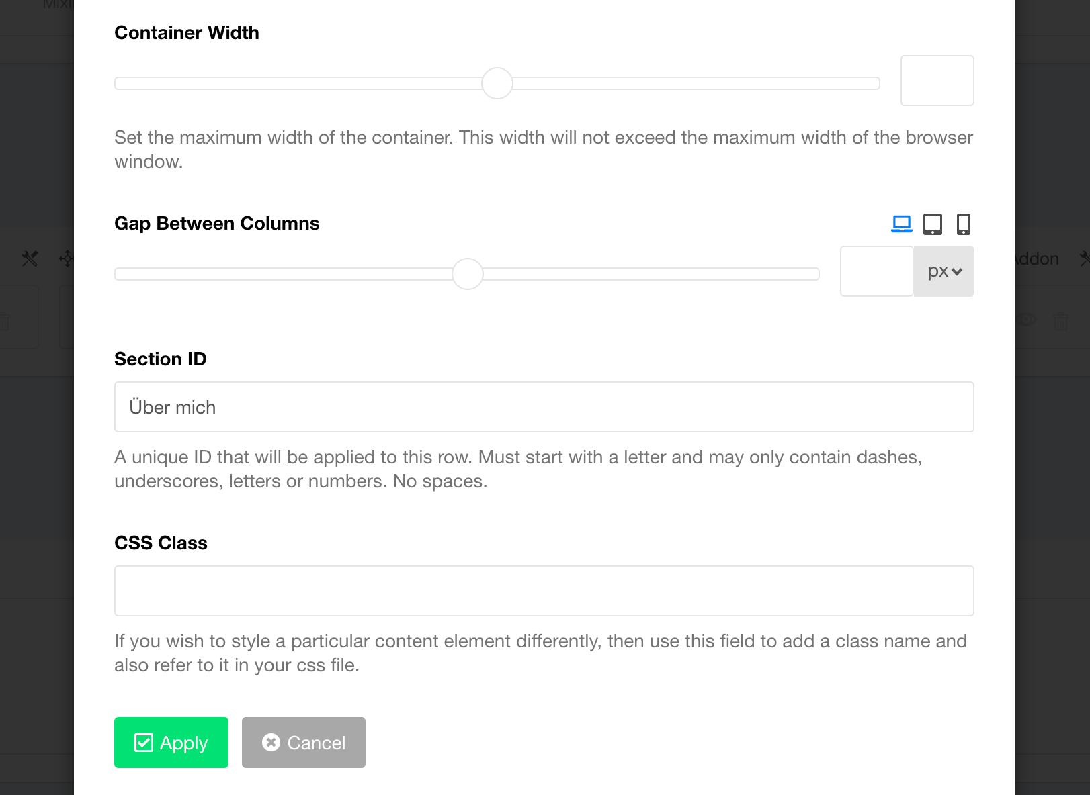Screen dimensions: 1090x795
Task: Focus the gap value field beside px
Action: 876,271
